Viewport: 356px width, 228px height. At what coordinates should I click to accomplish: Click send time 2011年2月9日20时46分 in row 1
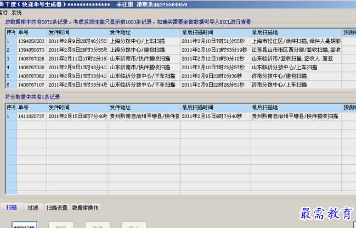tap(78, 41)
